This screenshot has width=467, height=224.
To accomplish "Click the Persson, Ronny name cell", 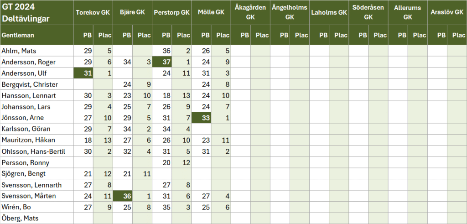I will pos(36,162).
